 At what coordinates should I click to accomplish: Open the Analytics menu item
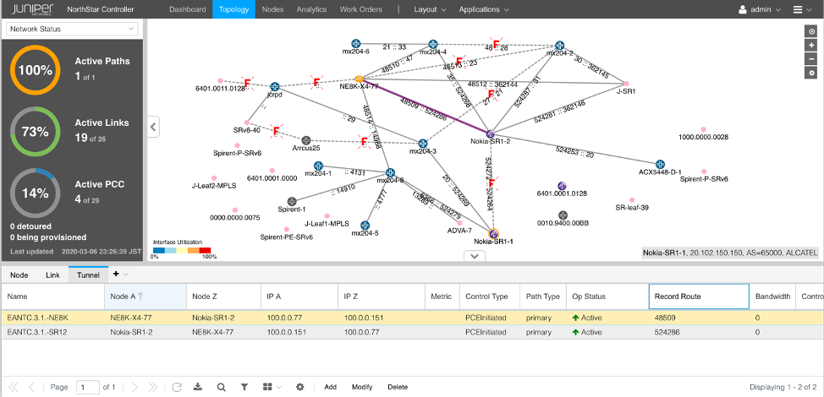click(x=311, y=10)
